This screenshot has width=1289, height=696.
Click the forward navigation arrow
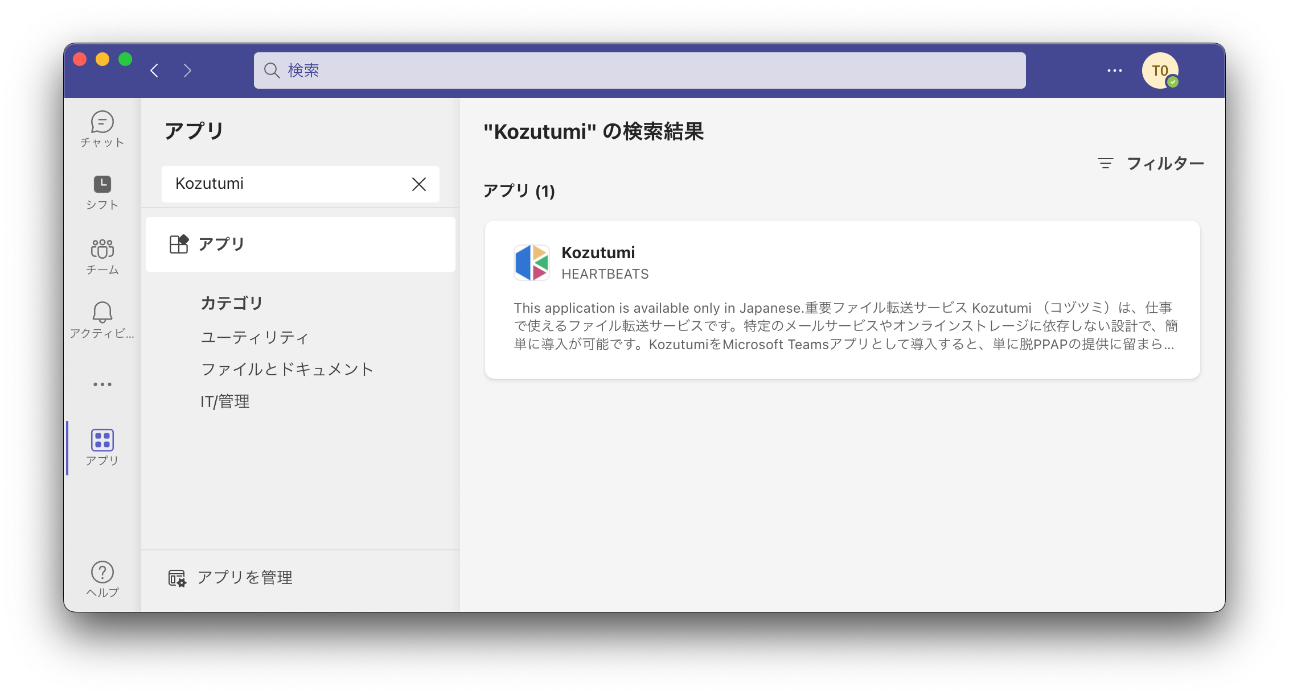(187, 71)
